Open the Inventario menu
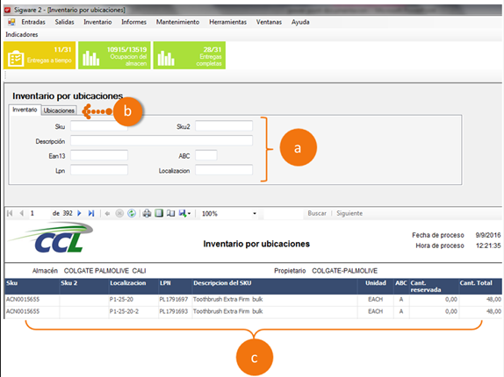This screenshot has width=504, height=377. click(97, 22)
